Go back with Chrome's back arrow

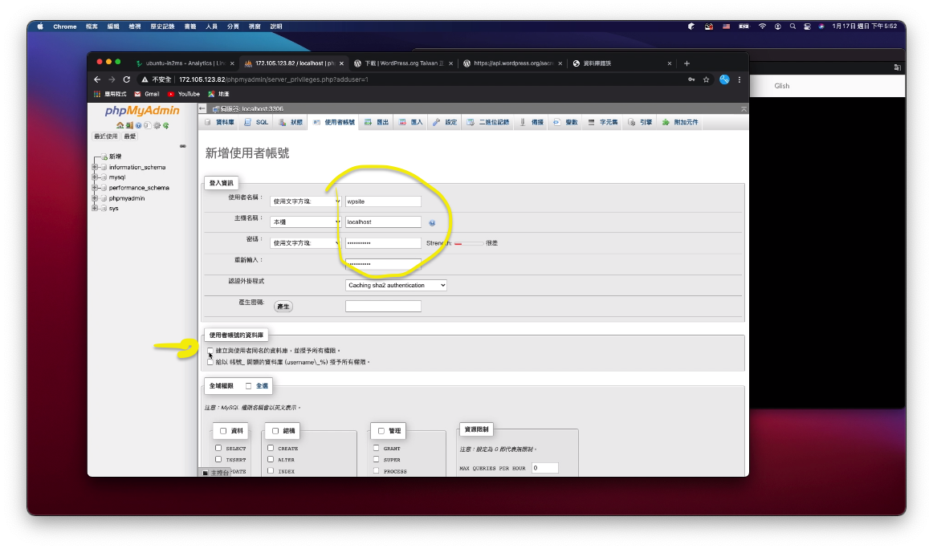coord(97,79)
